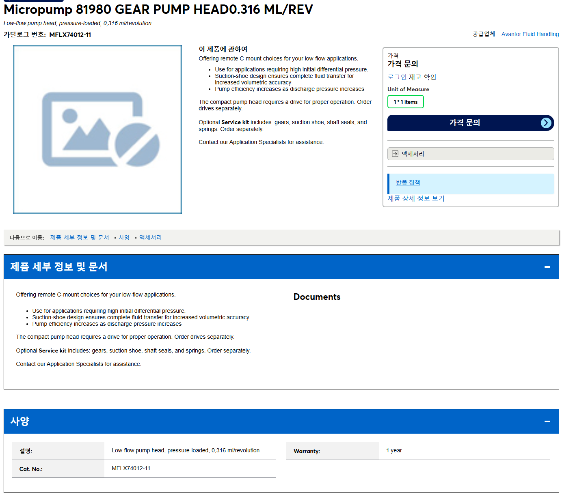Click the 설명 row description value
Viewport: 562px width, 501px height.
tap(186, 451)
